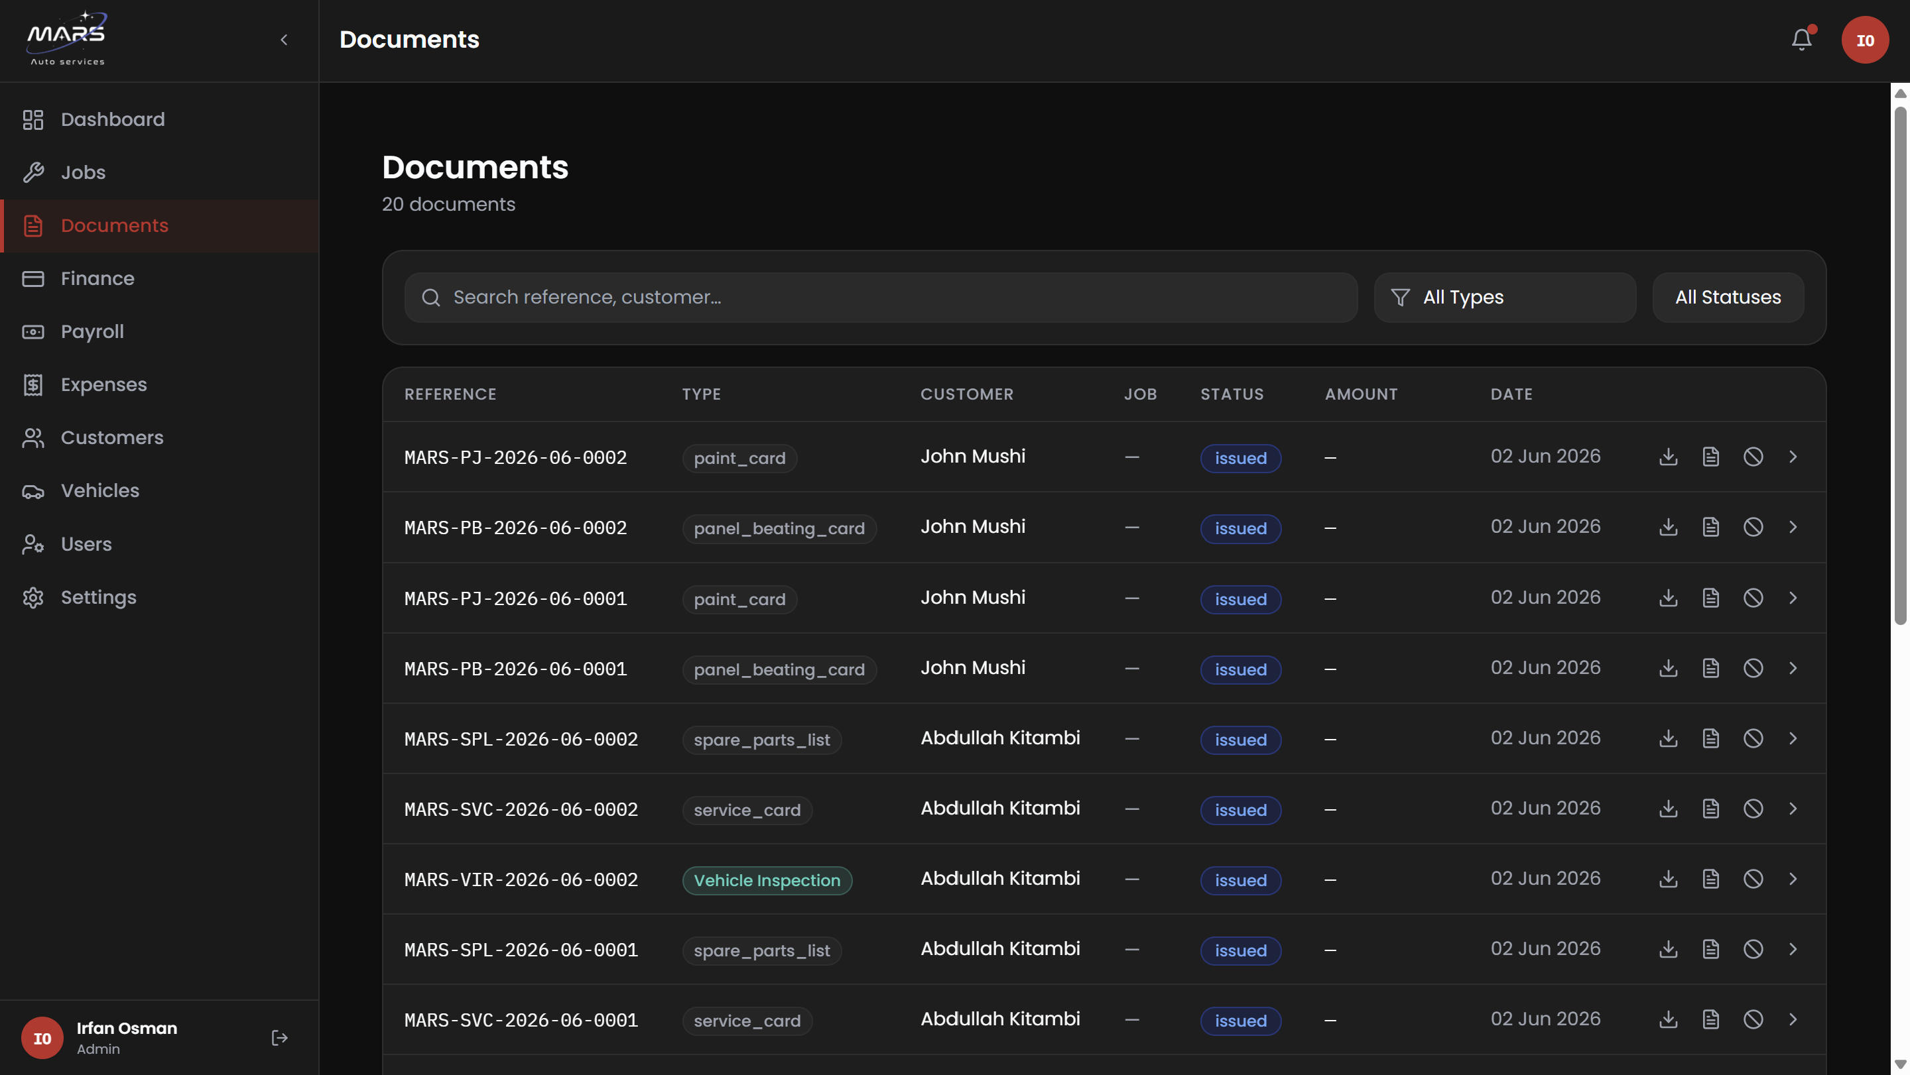This screenshot has width=1910, height=1075.
Task: Open the notifications bell
Action: [x=1802, y=39]
